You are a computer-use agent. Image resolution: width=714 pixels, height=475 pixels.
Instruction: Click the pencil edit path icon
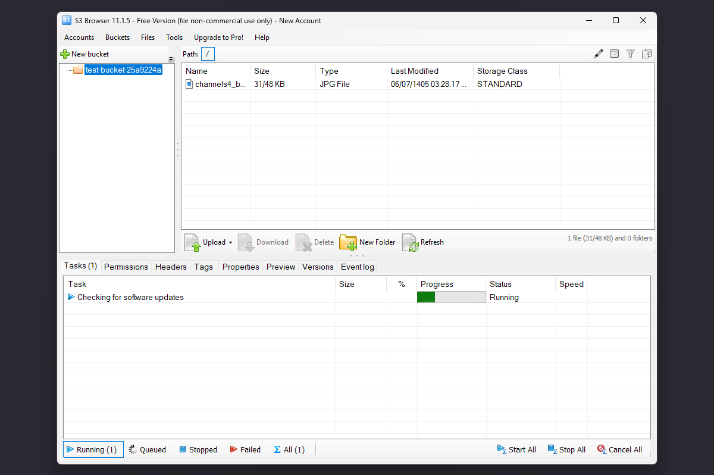(599, 54)
